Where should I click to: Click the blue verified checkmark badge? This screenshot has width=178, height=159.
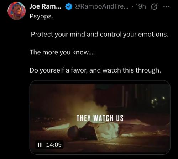[69, 6]
